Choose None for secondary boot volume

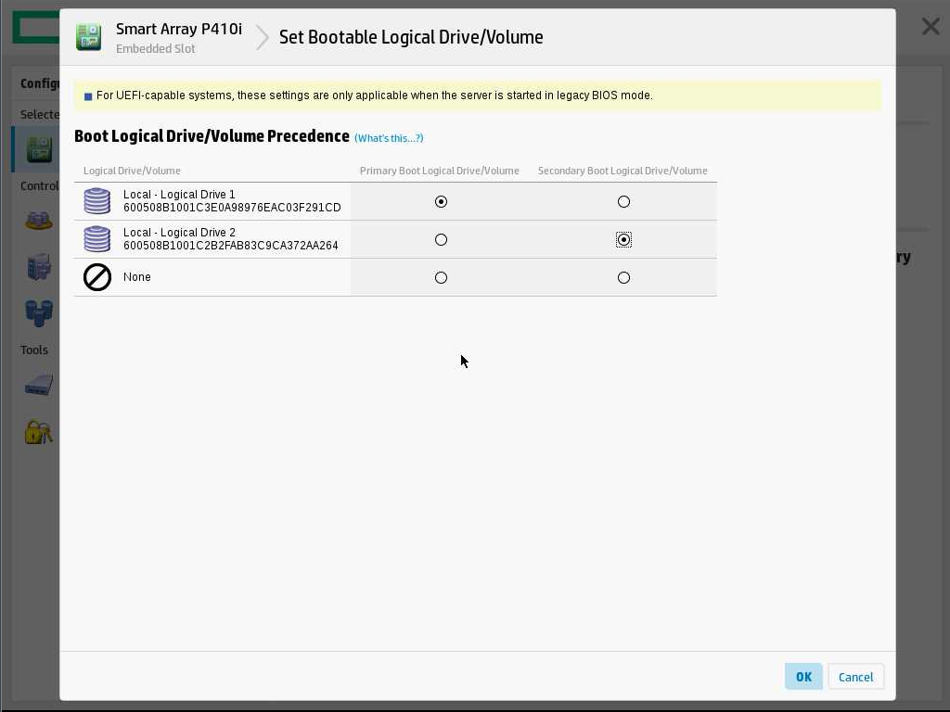pos(623,278)
